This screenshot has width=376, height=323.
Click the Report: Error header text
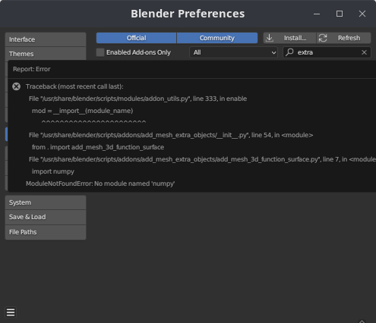tap(32, 69)
